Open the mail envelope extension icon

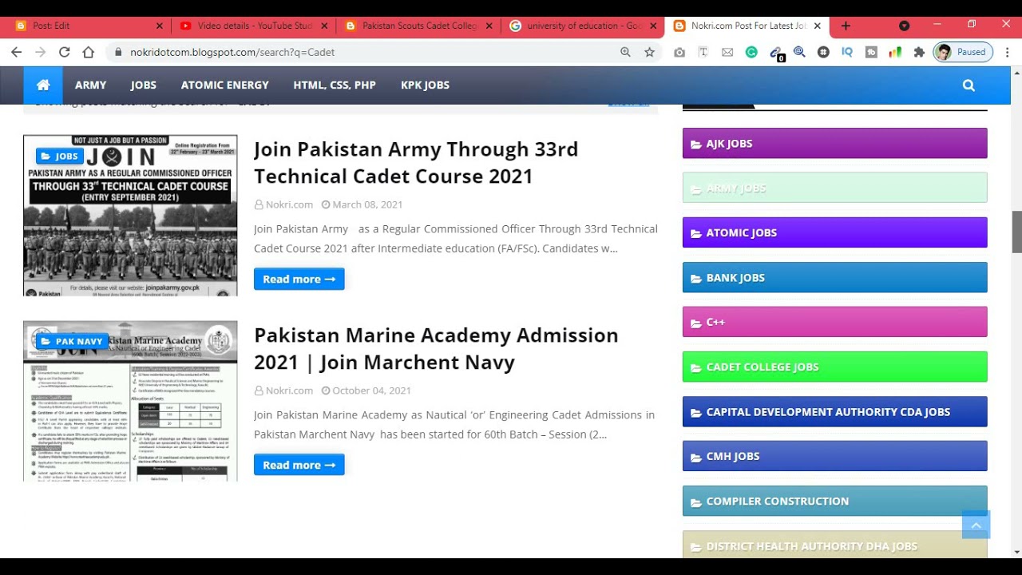pyautogui.click(x=727, y=52)
